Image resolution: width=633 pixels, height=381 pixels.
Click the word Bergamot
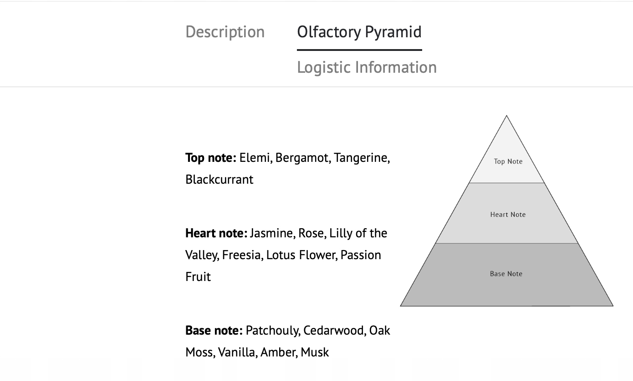[303, 158]
